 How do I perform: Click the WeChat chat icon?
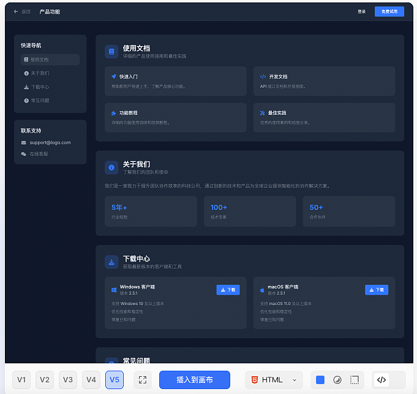[24, 154]
